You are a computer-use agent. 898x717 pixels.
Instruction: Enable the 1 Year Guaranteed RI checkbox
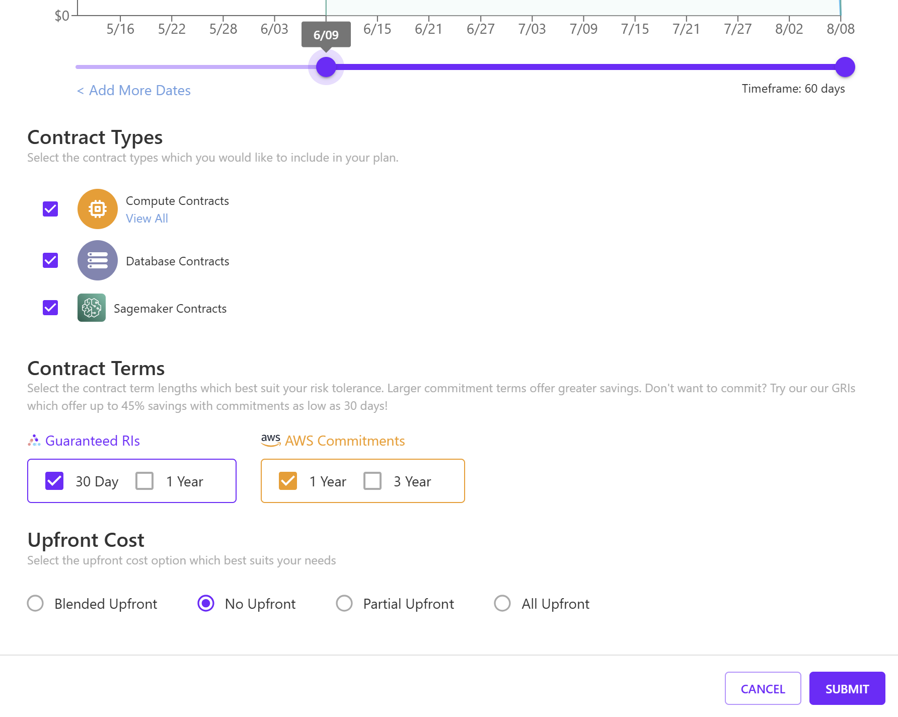point(144,481)
